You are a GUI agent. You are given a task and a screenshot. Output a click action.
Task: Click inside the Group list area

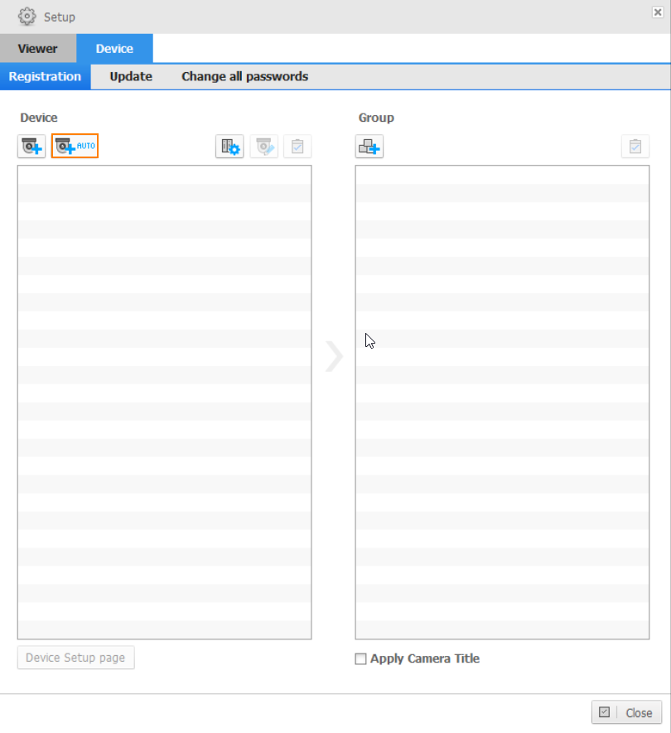tap(502, 402)
